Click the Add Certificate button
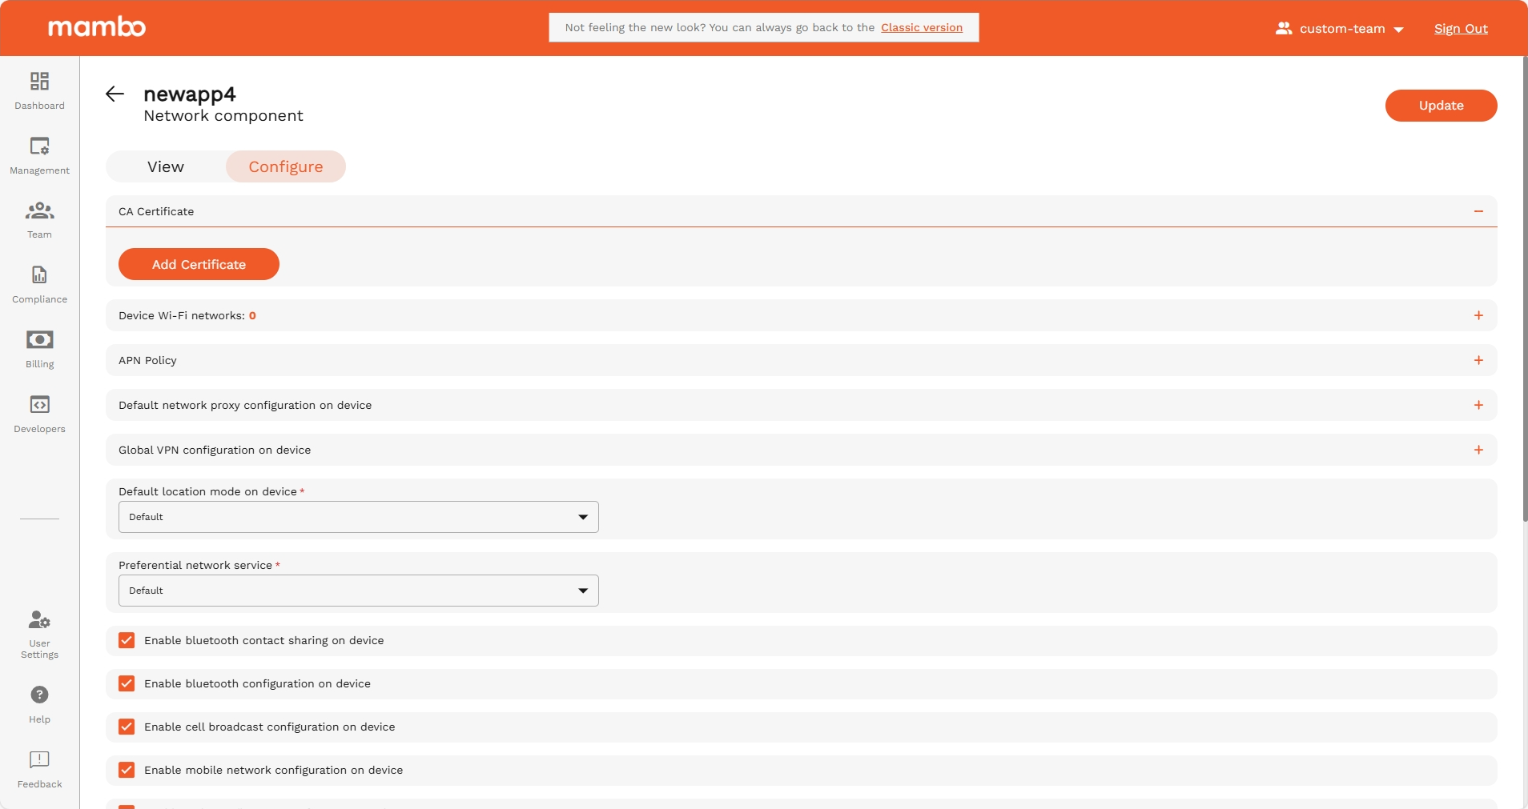The height and width of the screenshot is (809, 1528). (199, 264)
